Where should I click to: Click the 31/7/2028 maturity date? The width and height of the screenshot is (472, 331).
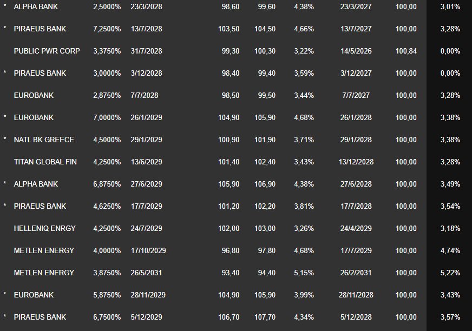(x=146, y=51)
